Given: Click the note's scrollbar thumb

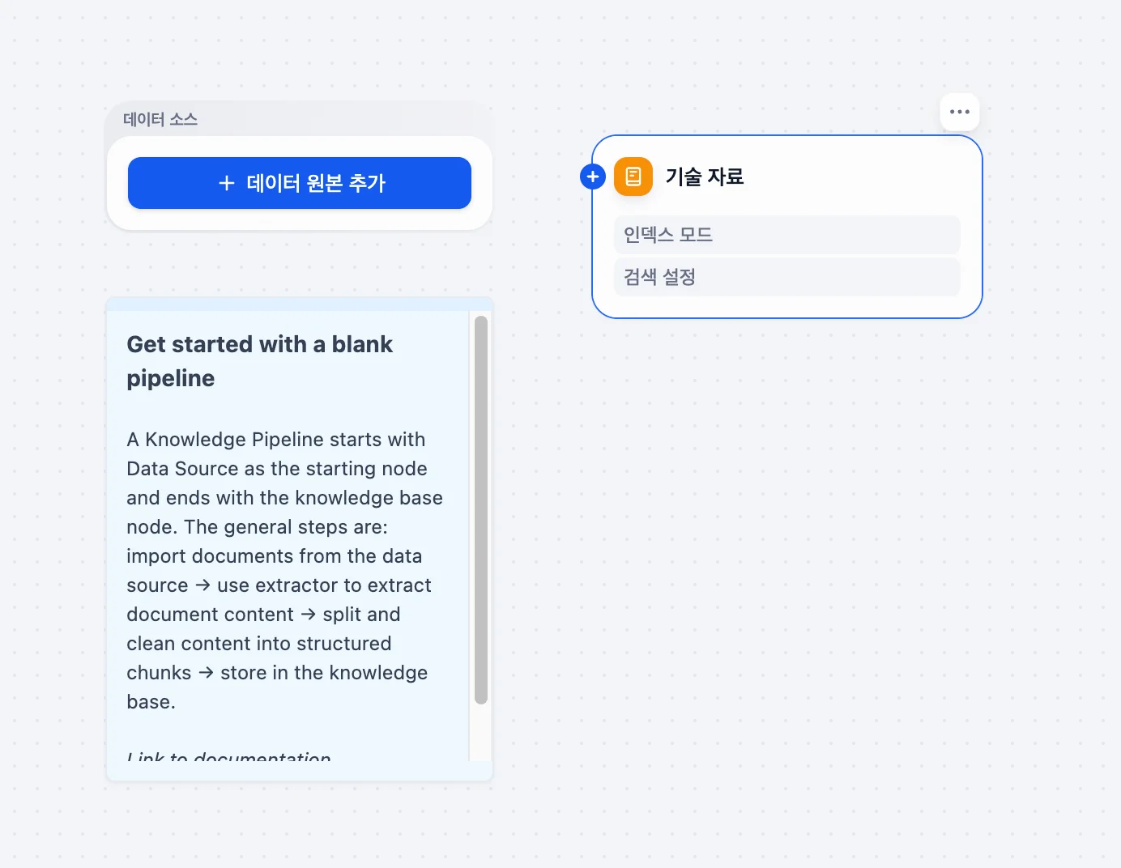Looking at the screenshot, I should [481, 510].
